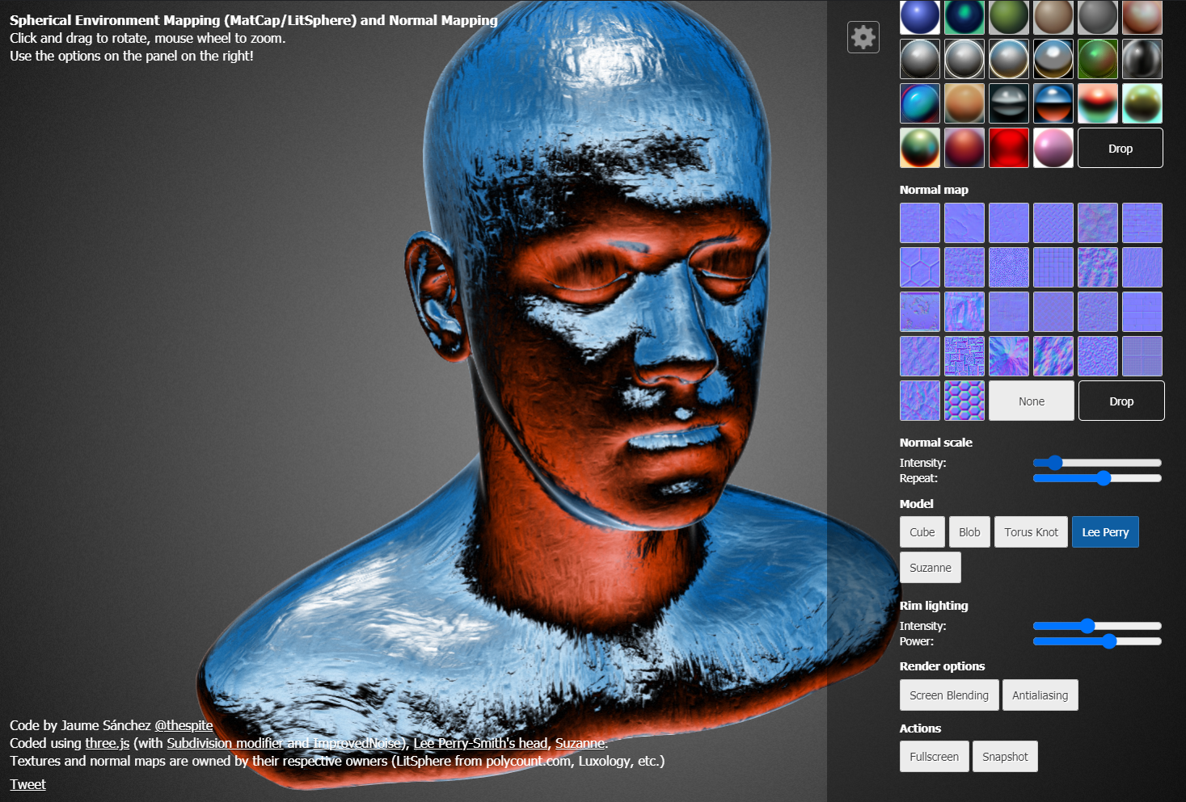Click the normal map Drop zone box
The image size is (1186, 802).
click(1121, 401)
